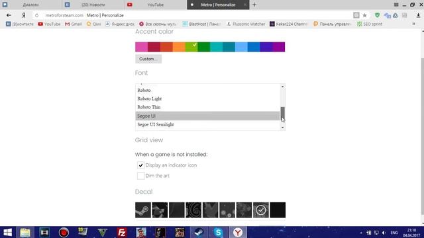Pick the light blue accent color
Image resolution: width=424 pixels, height=238 pixels.
(241, 47)
